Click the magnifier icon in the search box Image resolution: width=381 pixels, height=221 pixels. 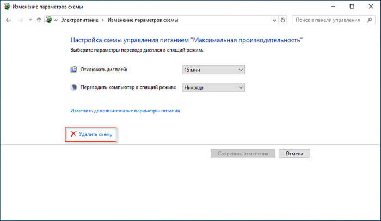[370, 20]
